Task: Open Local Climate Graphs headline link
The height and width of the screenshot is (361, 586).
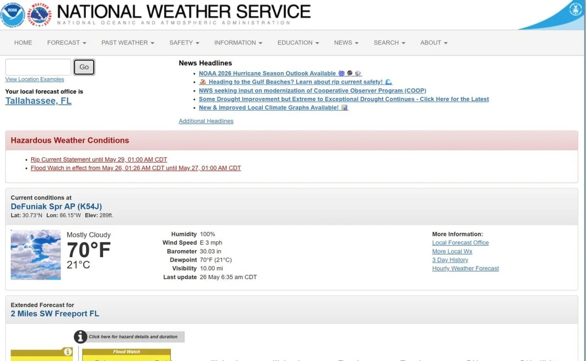Action: pyautogui.click(x=273, y=108)
